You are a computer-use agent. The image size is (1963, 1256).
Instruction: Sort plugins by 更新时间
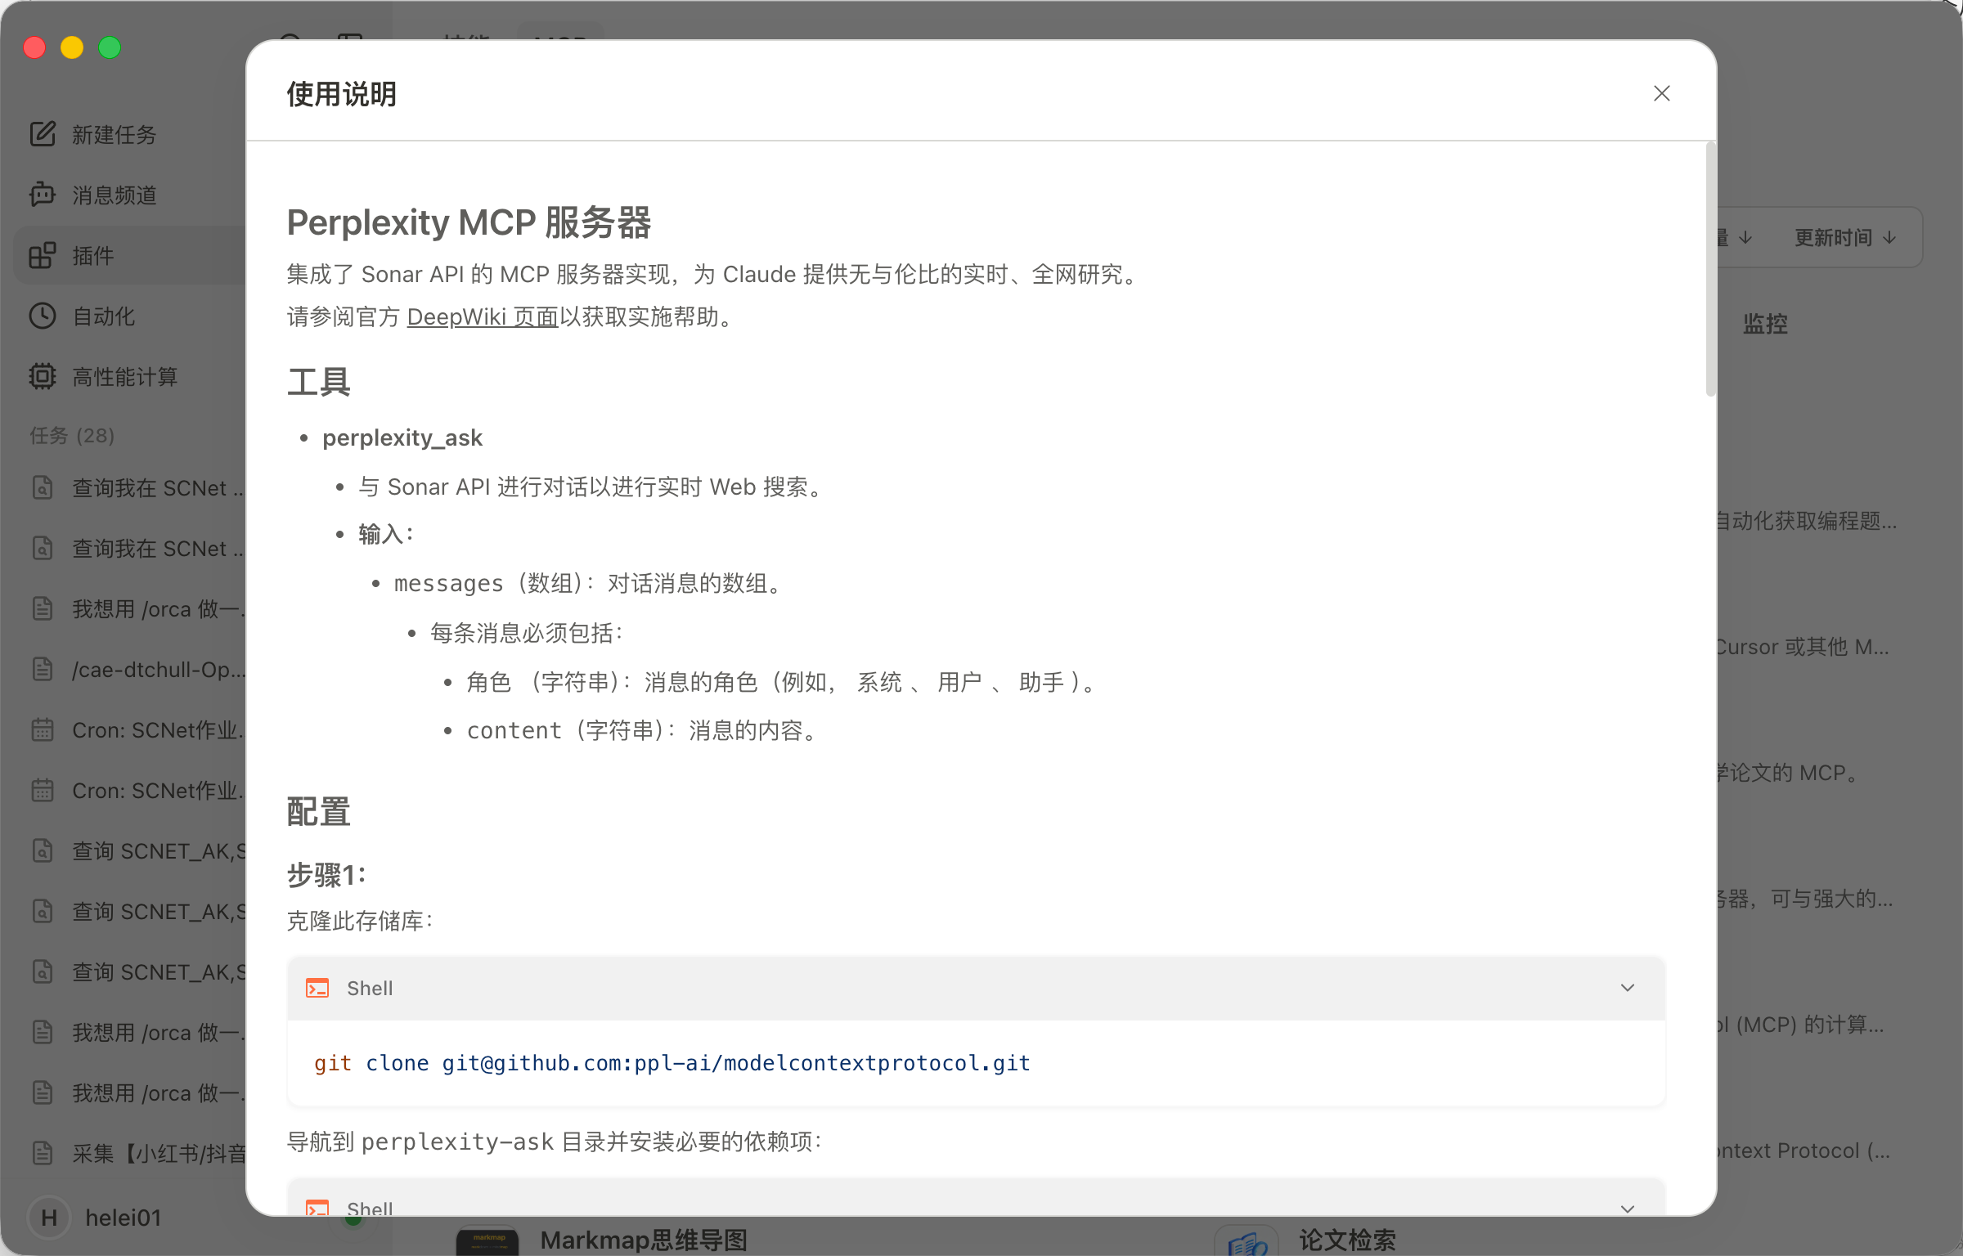coord(1844,238)
